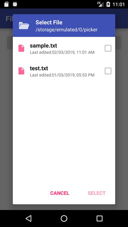Tap the 11:01 clock in status bar
This screenshot has width=128, height=227.
119,4
